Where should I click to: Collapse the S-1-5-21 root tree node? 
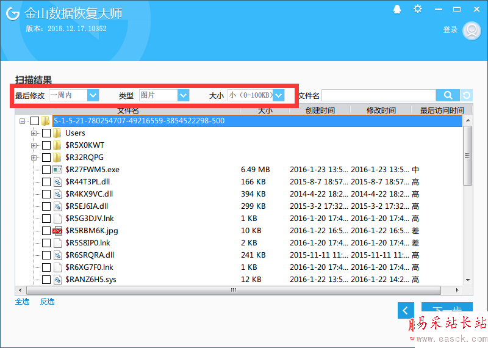click(x=22, y=121)
